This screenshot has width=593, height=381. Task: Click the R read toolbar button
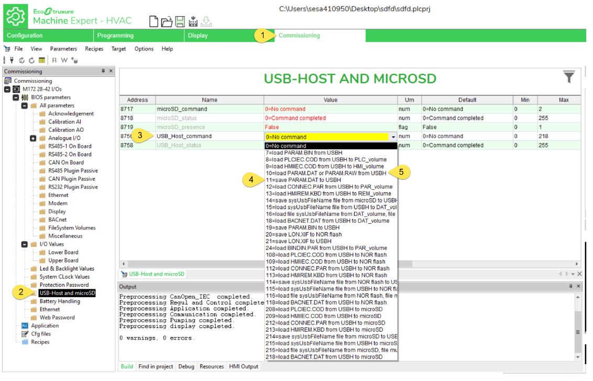54,60
